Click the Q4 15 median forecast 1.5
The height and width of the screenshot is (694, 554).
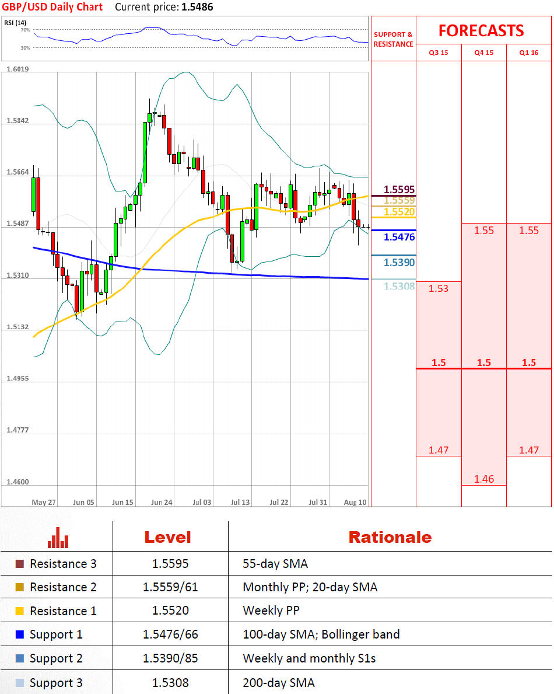coord(483,363)
